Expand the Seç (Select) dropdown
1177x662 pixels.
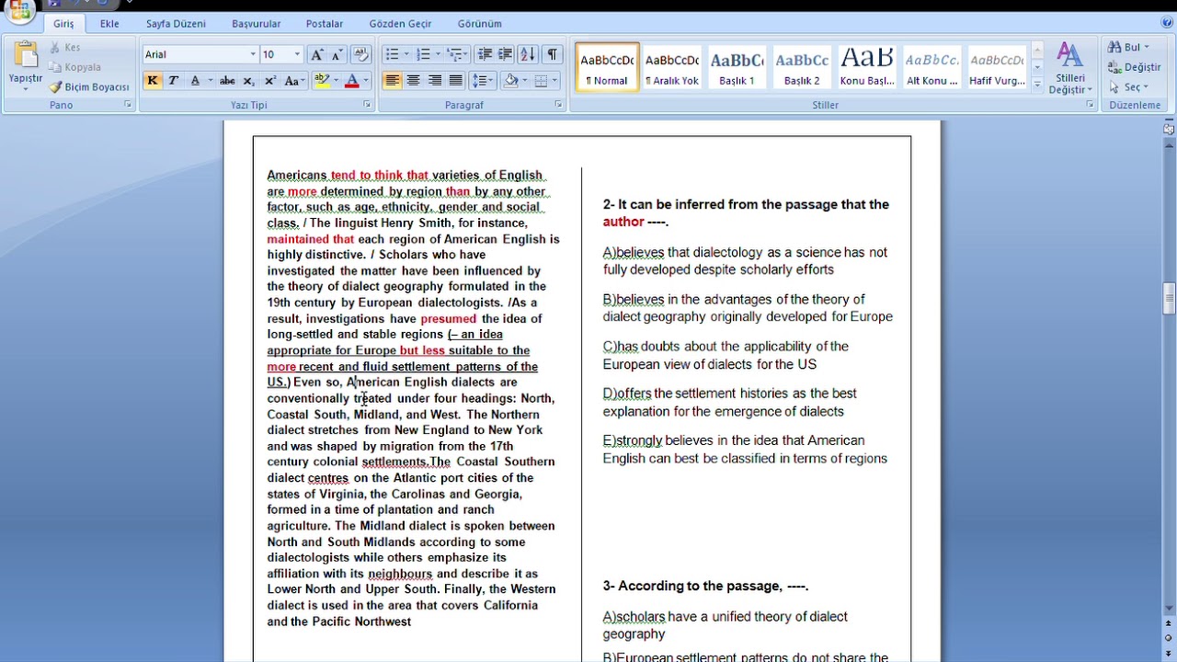(x=1146, y=87)
